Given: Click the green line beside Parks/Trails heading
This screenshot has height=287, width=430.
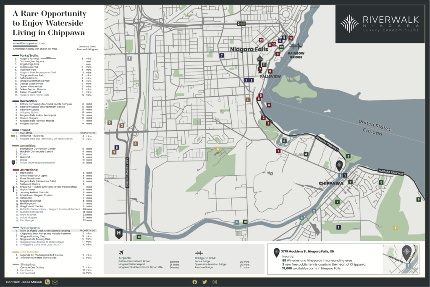Looking at the screenshot, I should [x=16, y=55].
